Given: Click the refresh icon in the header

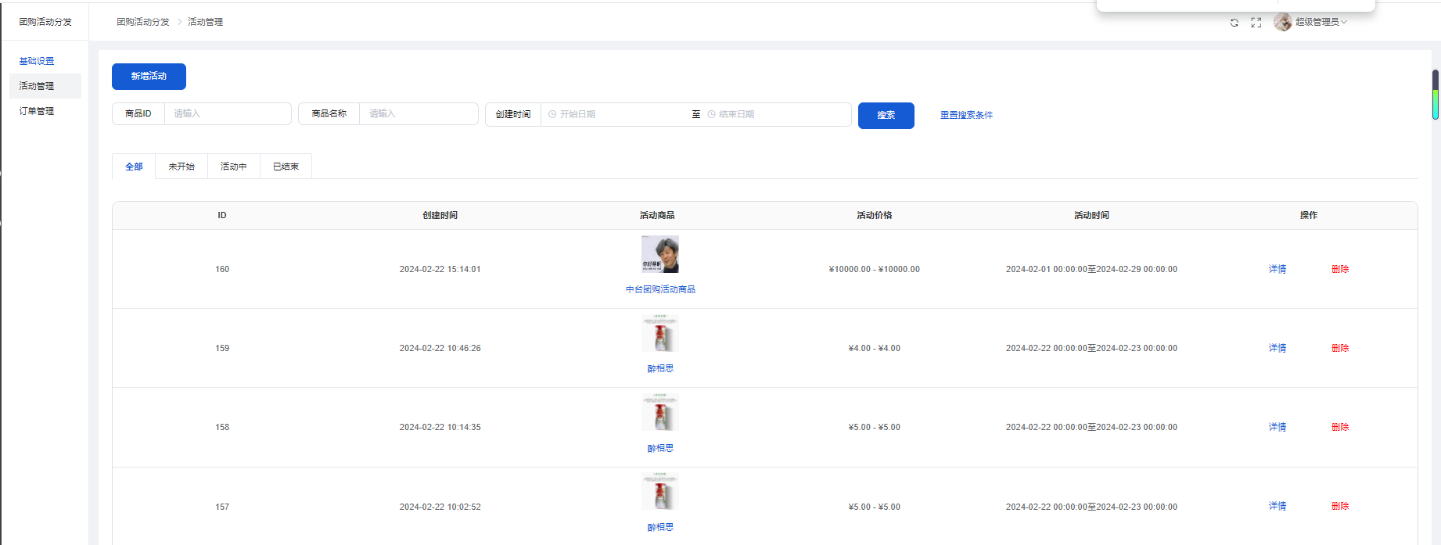Looking at the screenshot, I should point(1234,23).
